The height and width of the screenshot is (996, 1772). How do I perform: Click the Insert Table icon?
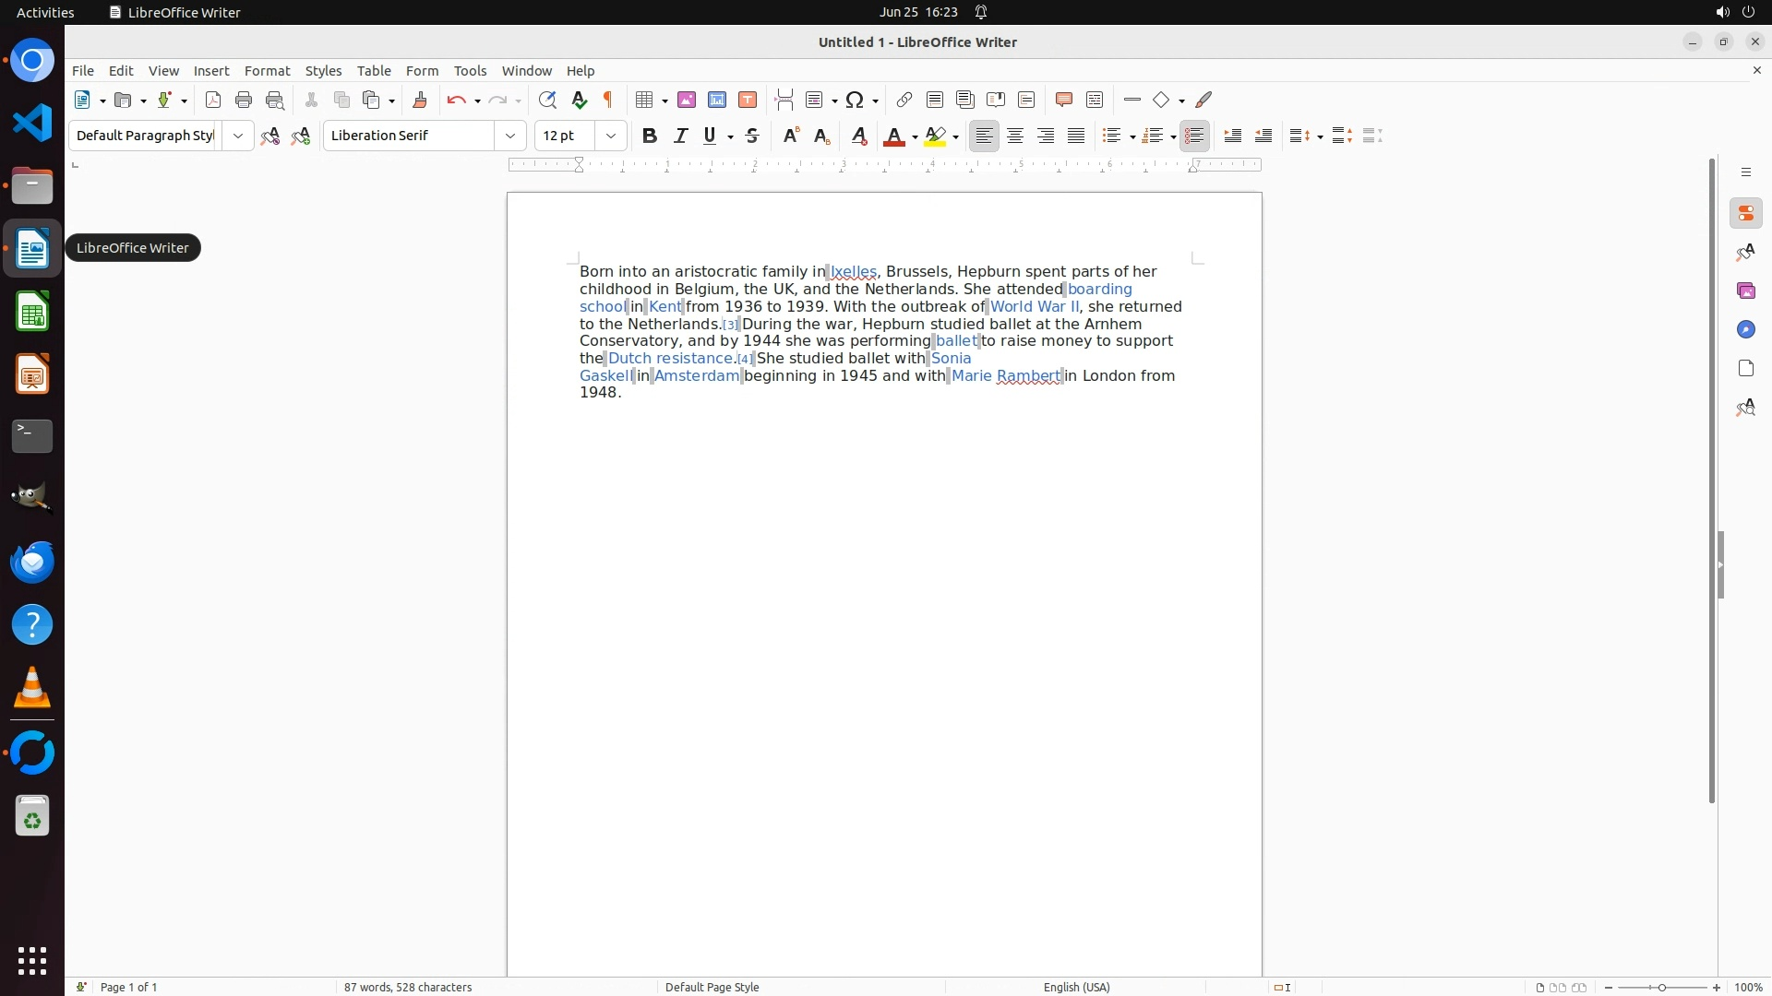coord(644,100)
